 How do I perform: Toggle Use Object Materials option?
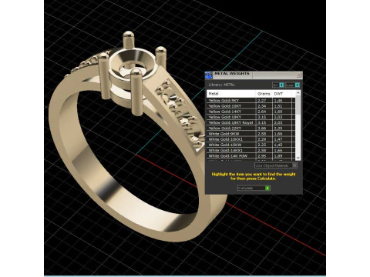pos(276,165)
